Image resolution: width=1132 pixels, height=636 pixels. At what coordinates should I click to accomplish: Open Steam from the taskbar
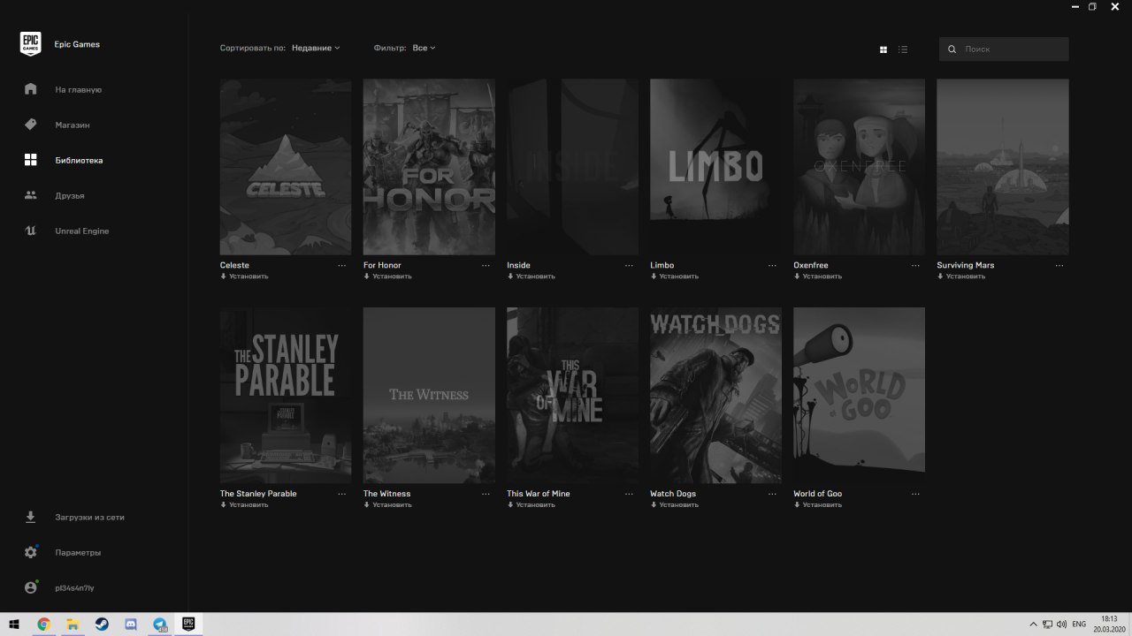tap(103, 624)
